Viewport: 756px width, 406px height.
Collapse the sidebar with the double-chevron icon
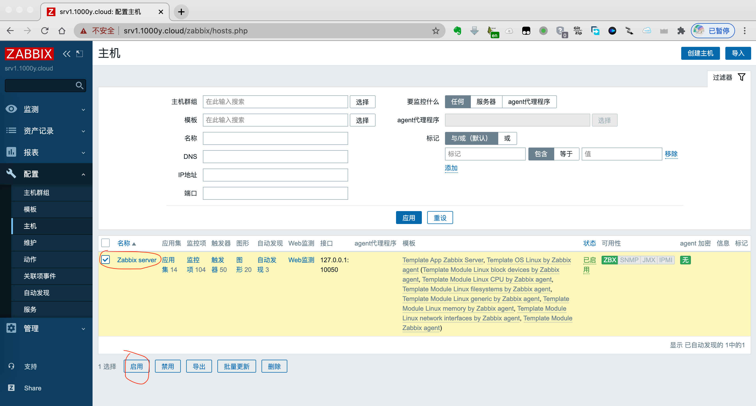pos(67,54)
